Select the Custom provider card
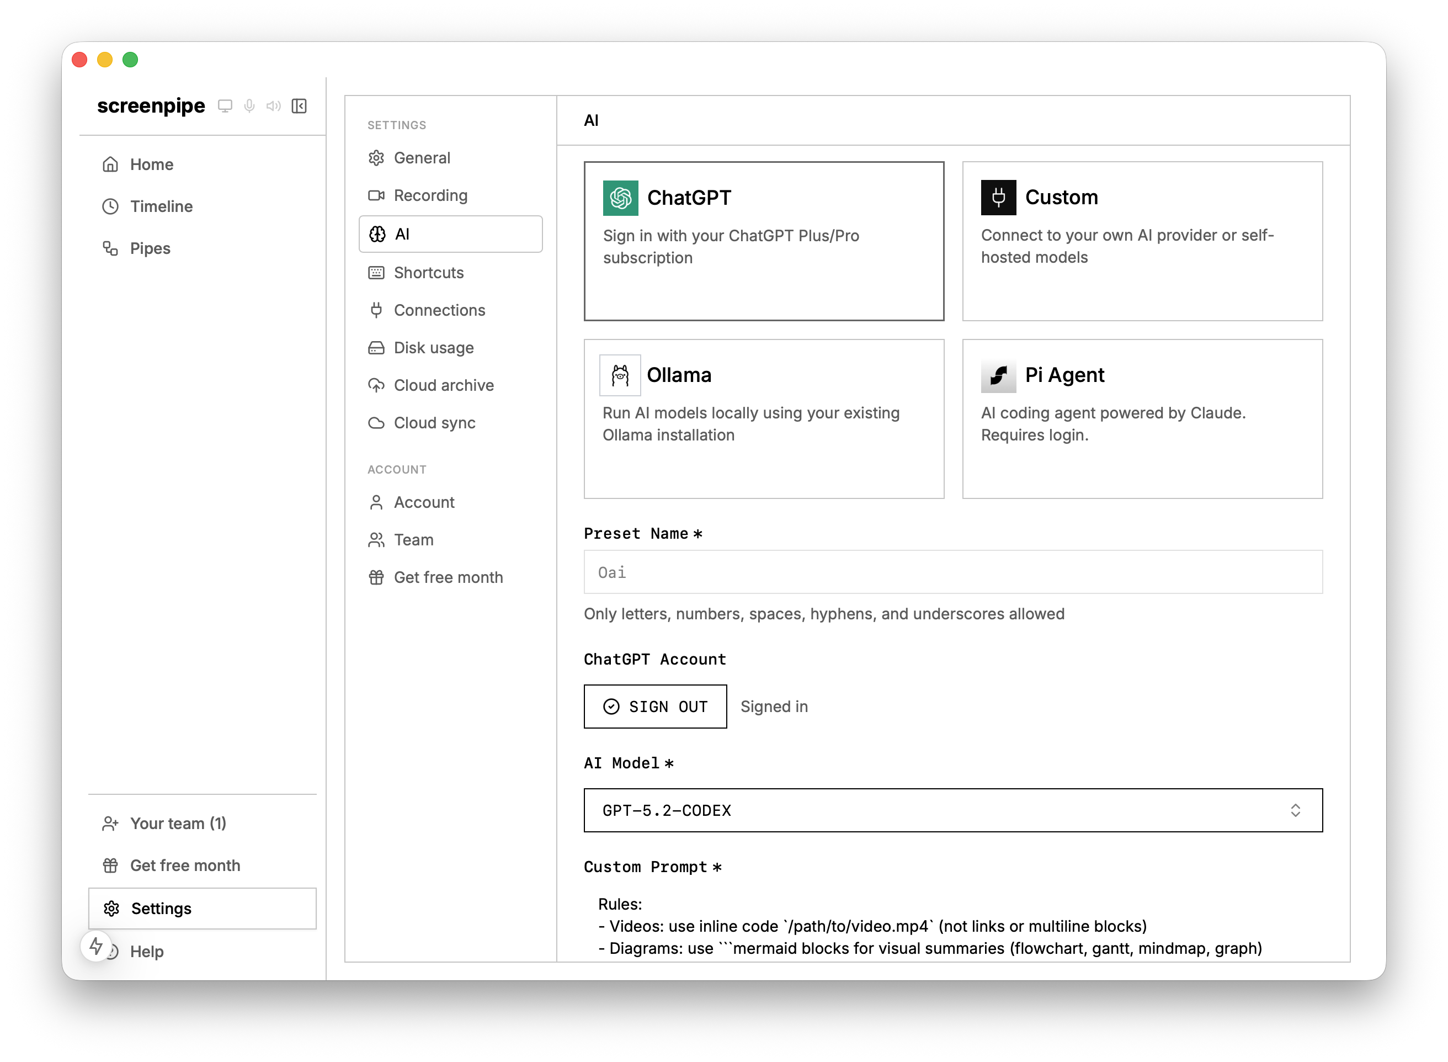Screen dimensions: 1448x1062 coord(1141,241)
